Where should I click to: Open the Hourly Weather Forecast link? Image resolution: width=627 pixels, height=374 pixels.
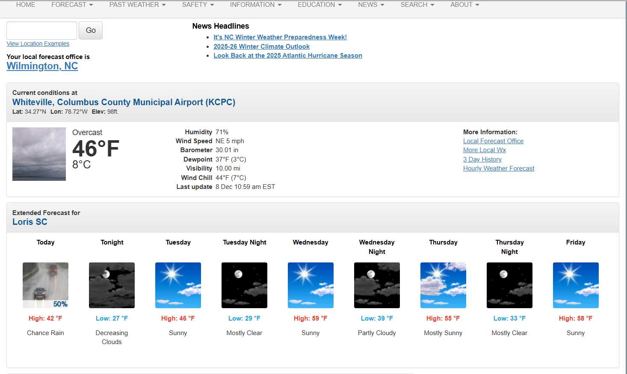tap(499, 168)
